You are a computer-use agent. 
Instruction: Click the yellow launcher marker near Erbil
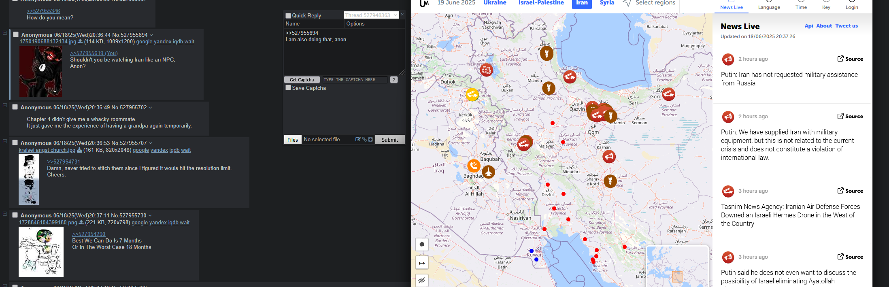click(472, 94)
